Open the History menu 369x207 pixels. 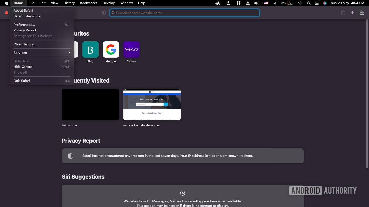pyautogui.click(x=69, y=3)
